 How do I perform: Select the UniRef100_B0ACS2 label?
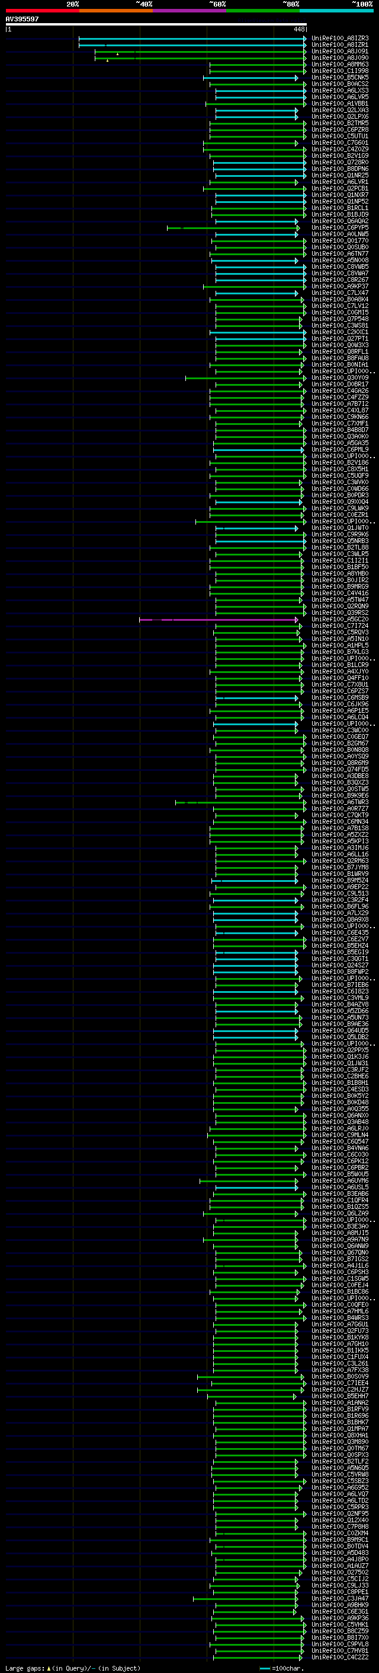point(340,84)
